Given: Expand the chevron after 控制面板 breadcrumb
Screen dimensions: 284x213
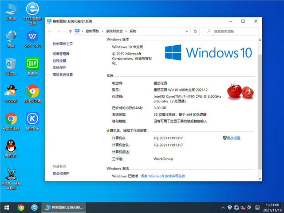Looking at the screenshot, I should (103, 32).
